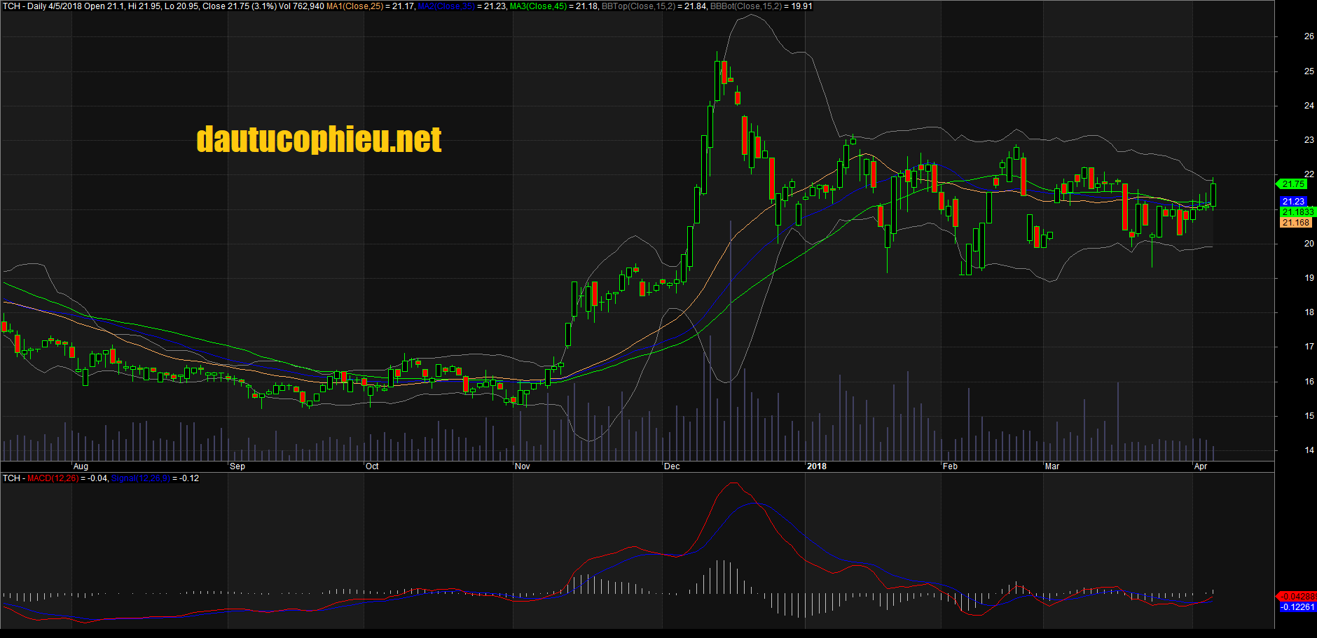Image resolution: width=1317 pixels, height=638 pixels.
Task: Select the red -0.04288 MACD value tag
Action: [1298, 597]
